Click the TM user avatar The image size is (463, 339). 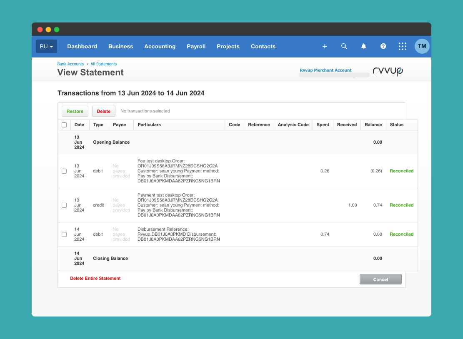(x=422, y=46)
